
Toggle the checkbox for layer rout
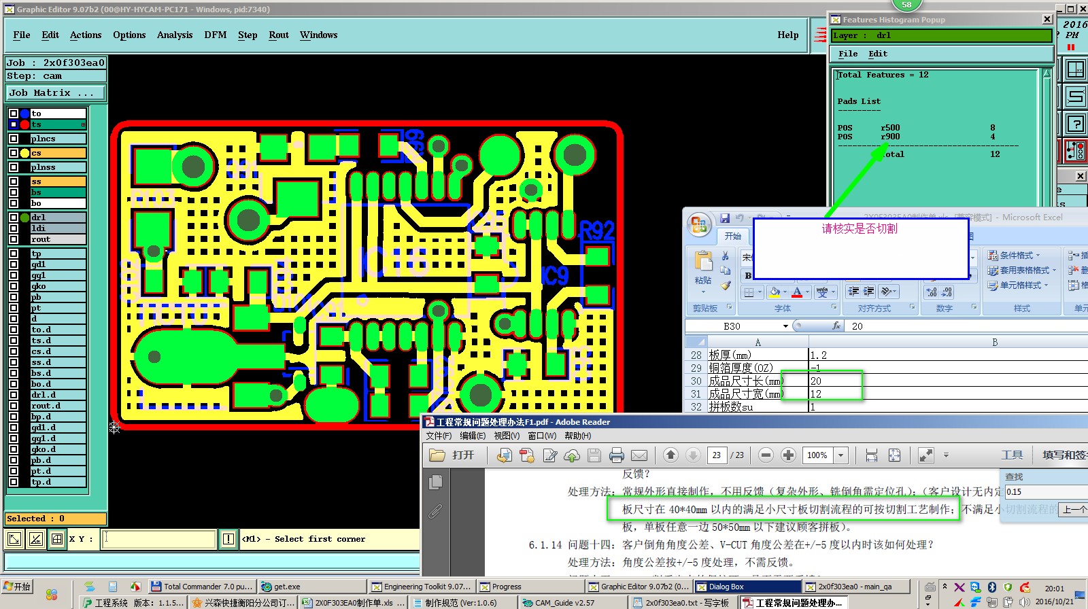point(13,239)
